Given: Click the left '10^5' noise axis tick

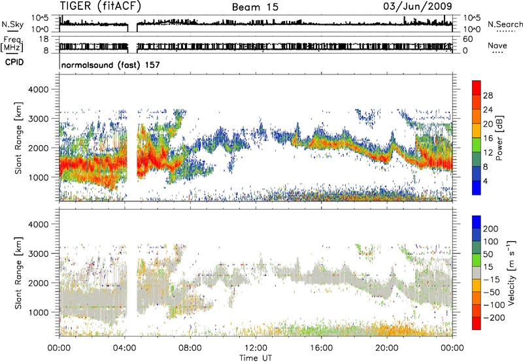Looking at the screenshot, I should (x=40, y=18).
